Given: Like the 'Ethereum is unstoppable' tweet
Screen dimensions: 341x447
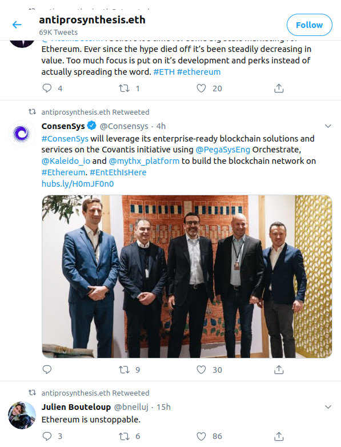Looking at the screenshot, I should (201, 436).
